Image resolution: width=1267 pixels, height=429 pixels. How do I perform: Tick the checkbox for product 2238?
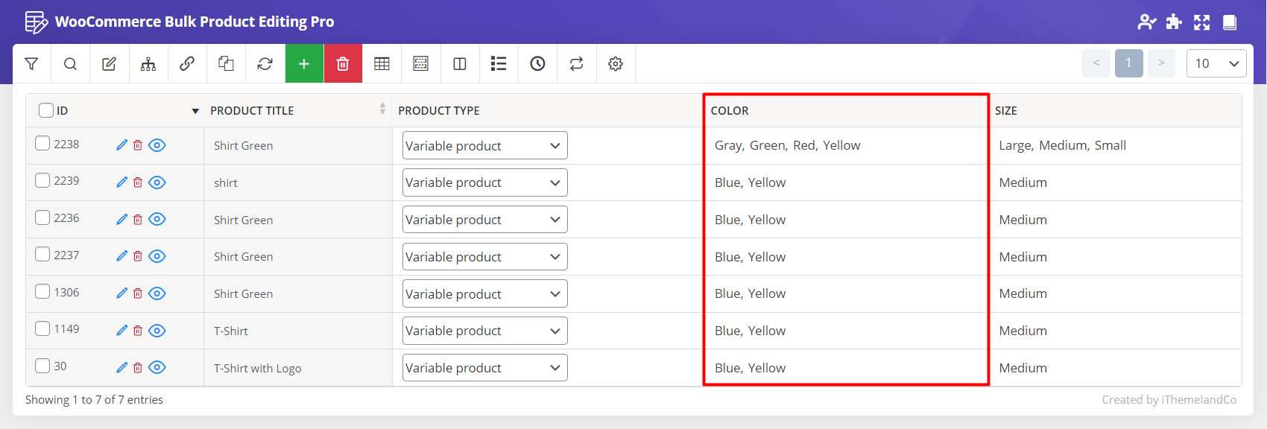pyautogui.click(x=42, y=143)
